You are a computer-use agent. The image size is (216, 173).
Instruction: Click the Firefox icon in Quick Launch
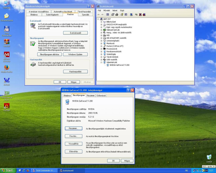[x=28, y=170]
